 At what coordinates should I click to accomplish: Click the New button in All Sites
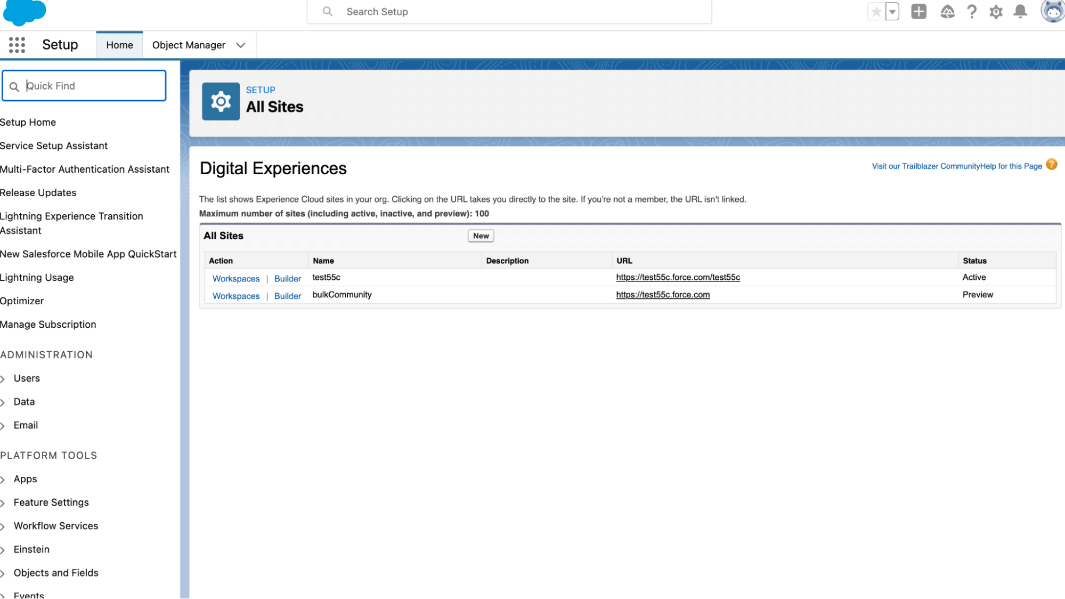click(x=481, y=236)
